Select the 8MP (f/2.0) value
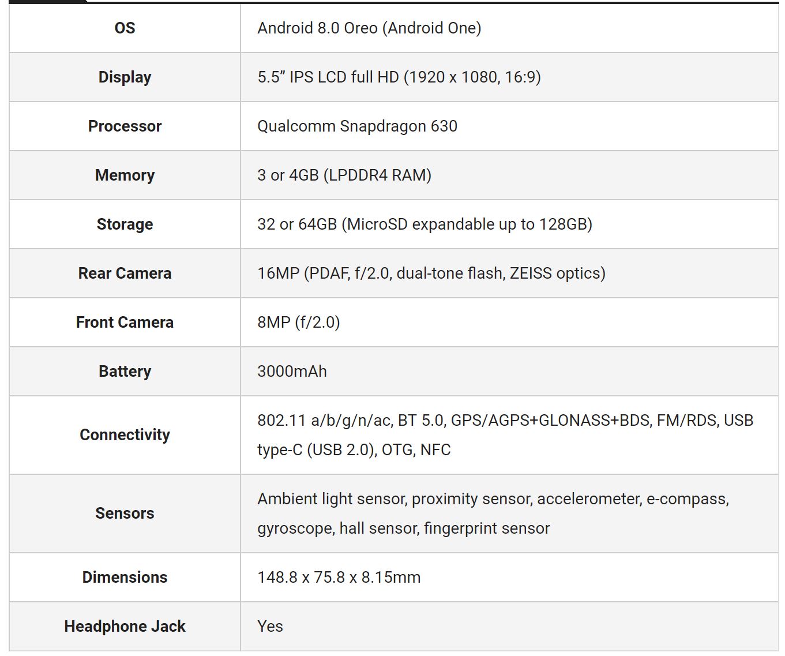This screenshot has width=785, height=656. click(x=298, y=322)
